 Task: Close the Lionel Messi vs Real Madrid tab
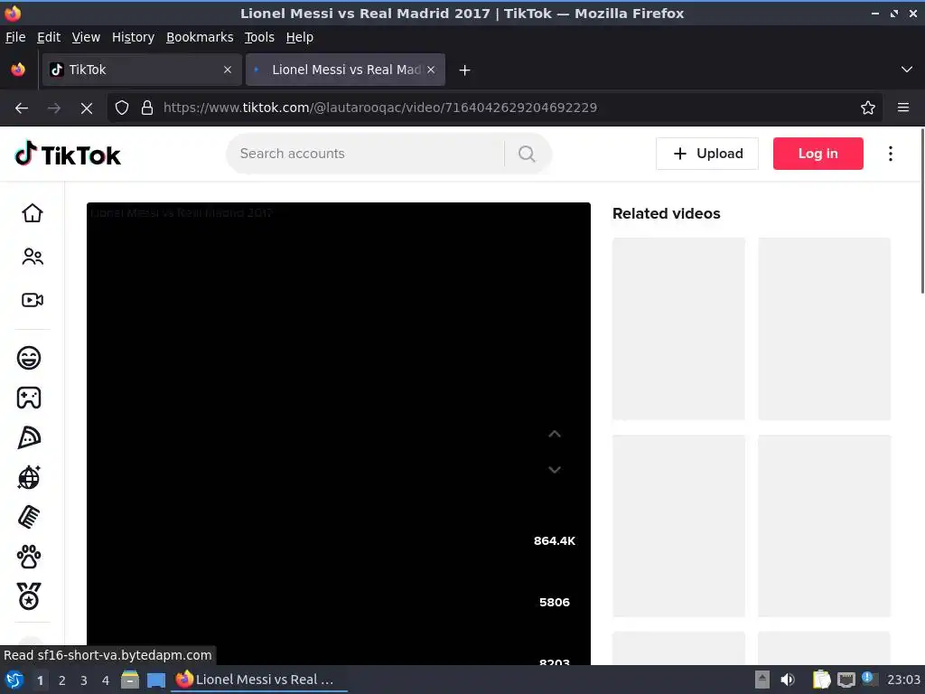point(431,70)
